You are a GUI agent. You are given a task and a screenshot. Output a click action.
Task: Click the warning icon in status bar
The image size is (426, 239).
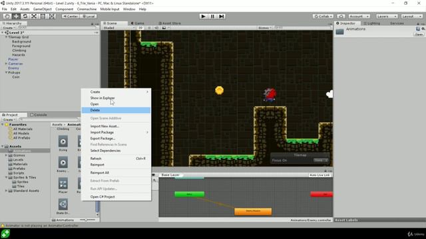[3, 226]
